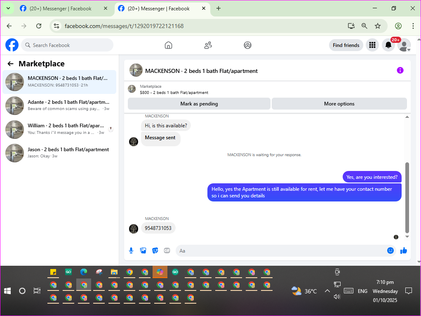Close the first Messenger tab
Screen dimensions: 421x316
(x=106, y=8)
